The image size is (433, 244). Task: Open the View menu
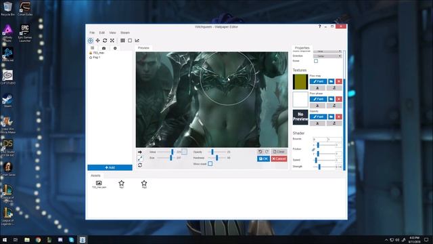click(112, 33)
